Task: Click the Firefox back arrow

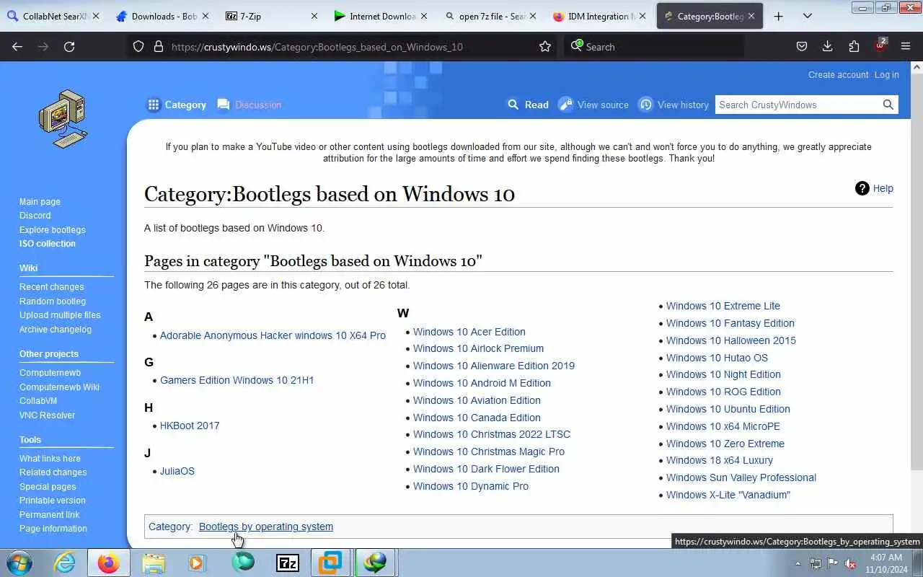Action: pyautogui.click(x=17, y=46)
